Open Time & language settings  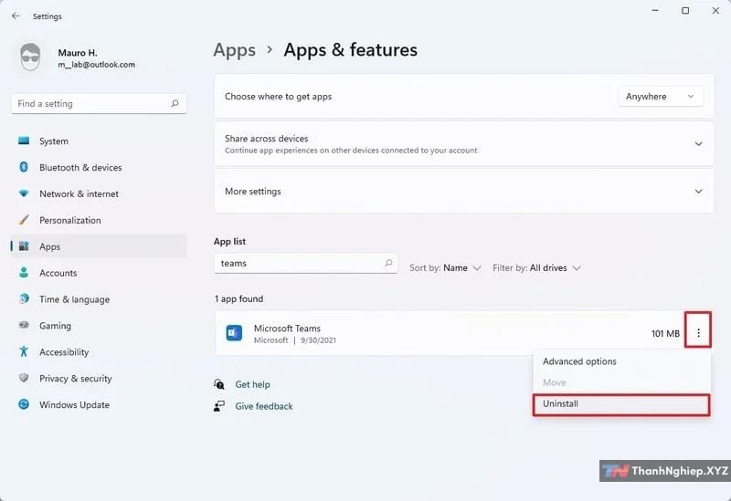tap(99, 299)
